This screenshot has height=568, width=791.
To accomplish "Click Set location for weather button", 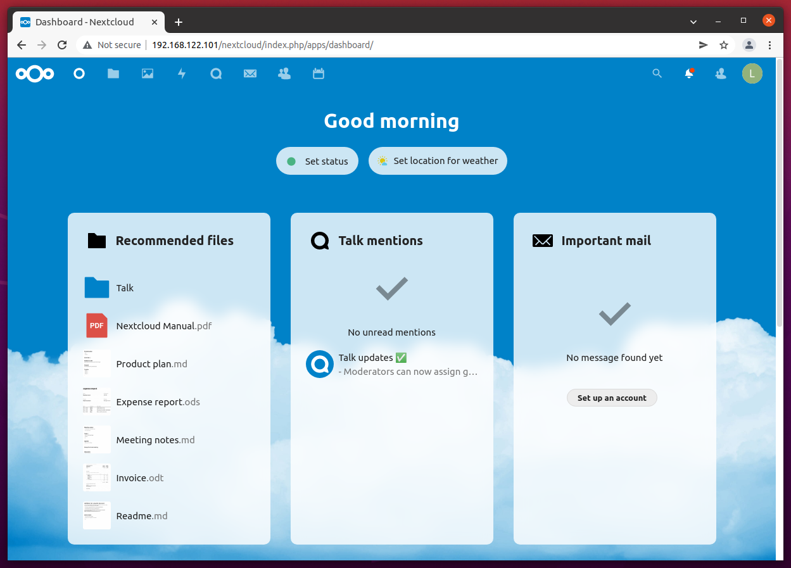I will pyautogui.click(x=438, y=161).
